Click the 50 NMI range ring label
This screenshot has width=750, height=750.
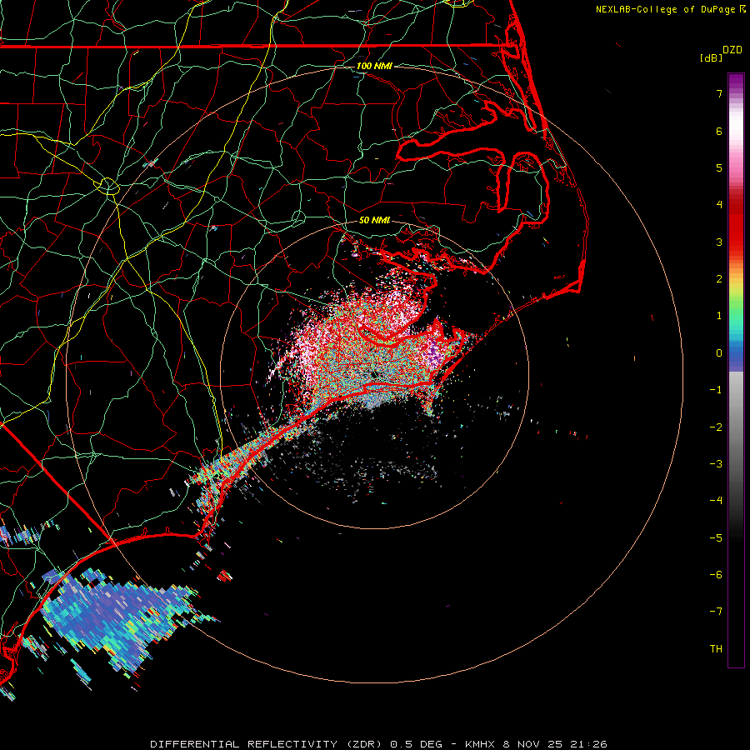click(x=374, y=220)
